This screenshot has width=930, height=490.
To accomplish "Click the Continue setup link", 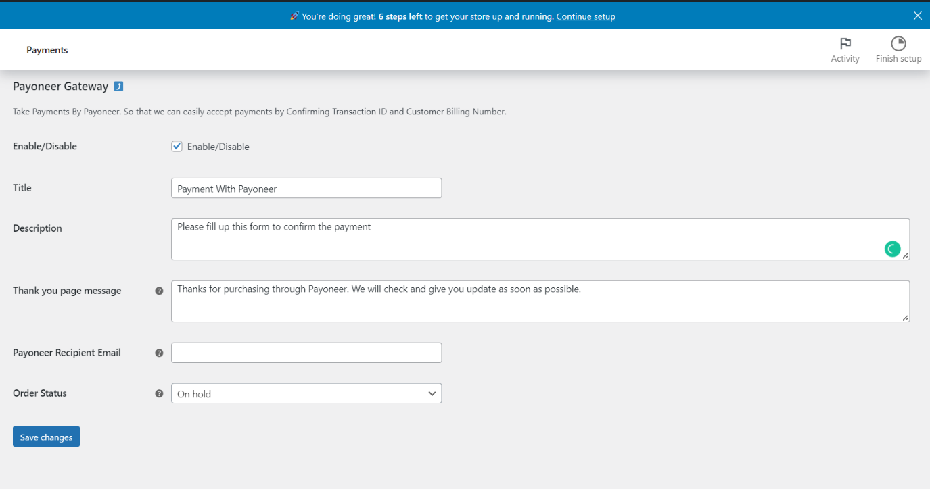I will tap(586, 16).
